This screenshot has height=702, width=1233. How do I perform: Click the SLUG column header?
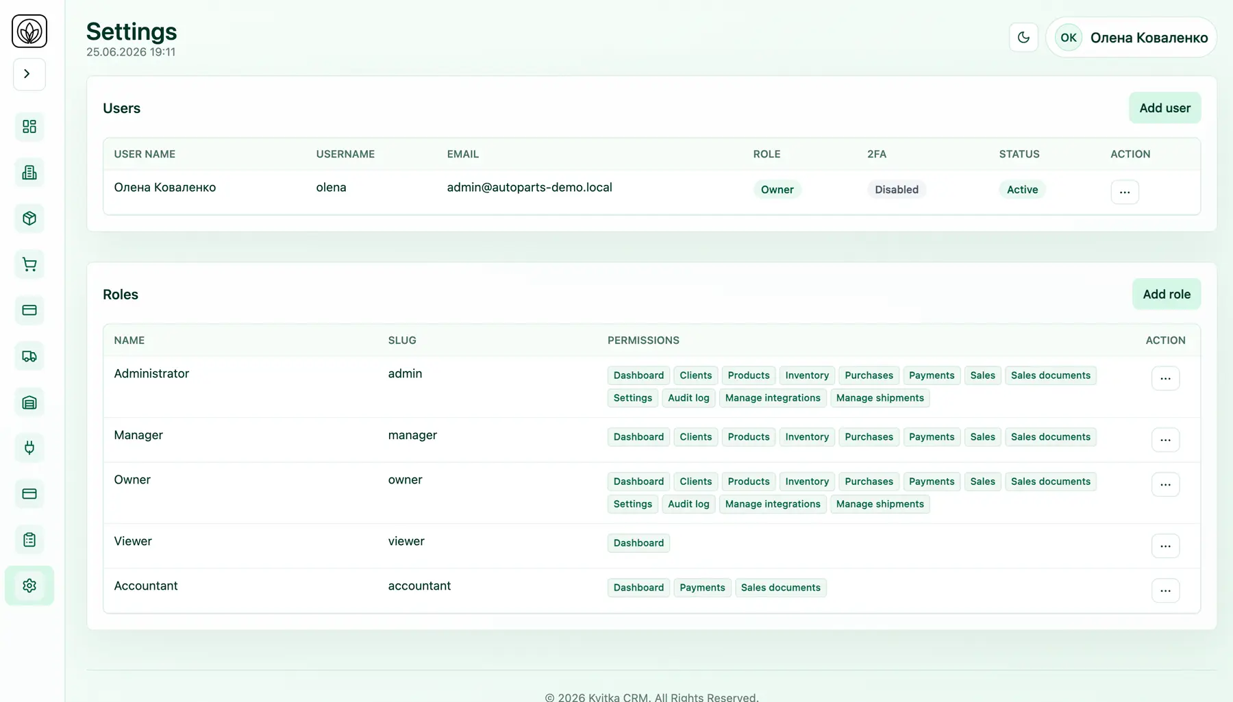(x=402, y=340)
